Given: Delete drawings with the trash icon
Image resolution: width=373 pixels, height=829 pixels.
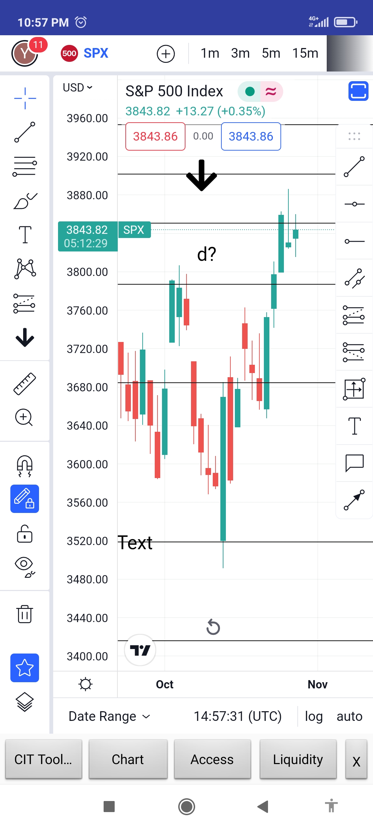Looking at the screenshot, I should click(x=25, y=614).
